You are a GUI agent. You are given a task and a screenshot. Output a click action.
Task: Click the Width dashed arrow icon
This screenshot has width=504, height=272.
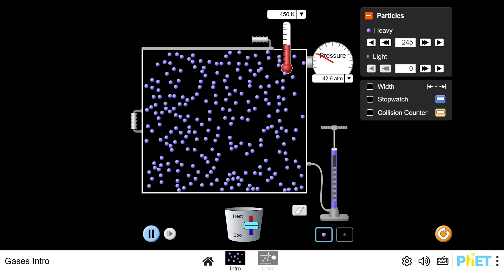pos(437,87)
